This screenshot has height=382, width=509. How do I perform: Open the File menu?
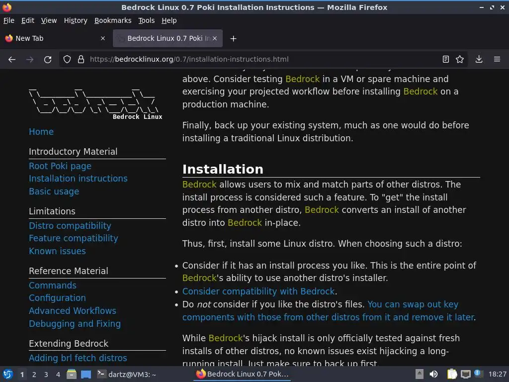tap(9, 20)
